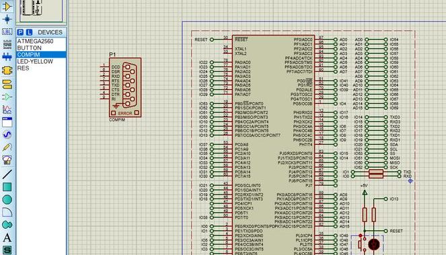Click the overview thumbnail preview
Image resolution: width=446 pixels, height=255 pixels.
[41, 11]
